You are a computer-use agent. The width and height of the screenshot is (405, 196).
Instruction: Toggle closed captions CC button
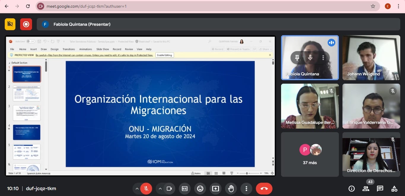pos(185,189)
